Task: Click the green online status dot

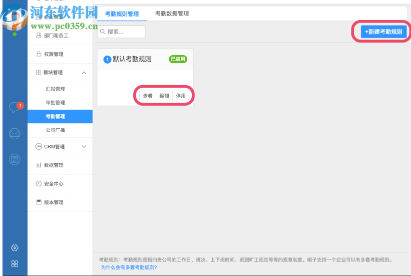Action: 15,34
